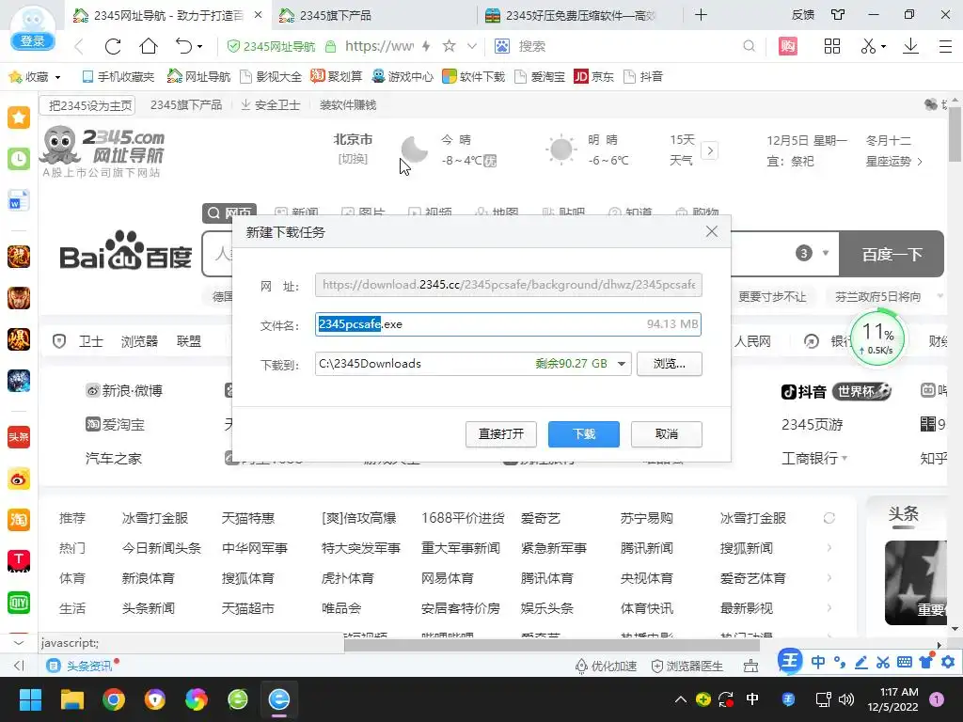This screenshot has width=963, height=722.
Task: Click the news thumbnail under 头条
Action: [916, 583]
